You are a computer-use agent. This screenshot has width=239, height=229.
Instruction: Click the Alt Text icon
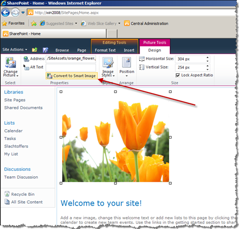coord(26,67)
